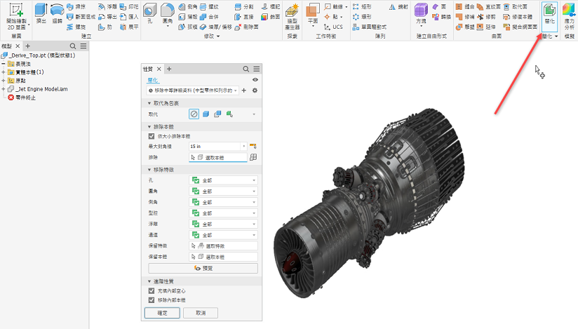
Task: Open the Import (匯入) tool
Action: click(x=129, y=17)
